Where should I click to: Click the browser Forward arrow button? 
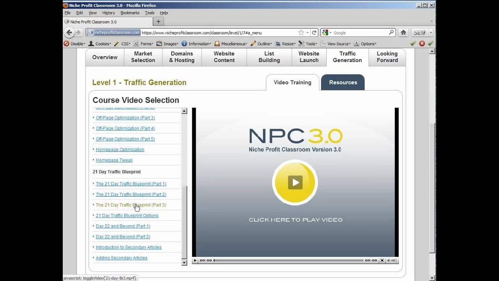tap(78, 33)
